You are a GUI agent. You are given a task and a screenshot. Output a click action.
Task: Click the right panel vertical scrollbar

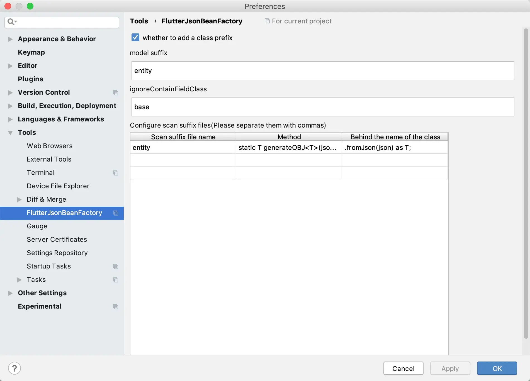[x=526, y=183]
